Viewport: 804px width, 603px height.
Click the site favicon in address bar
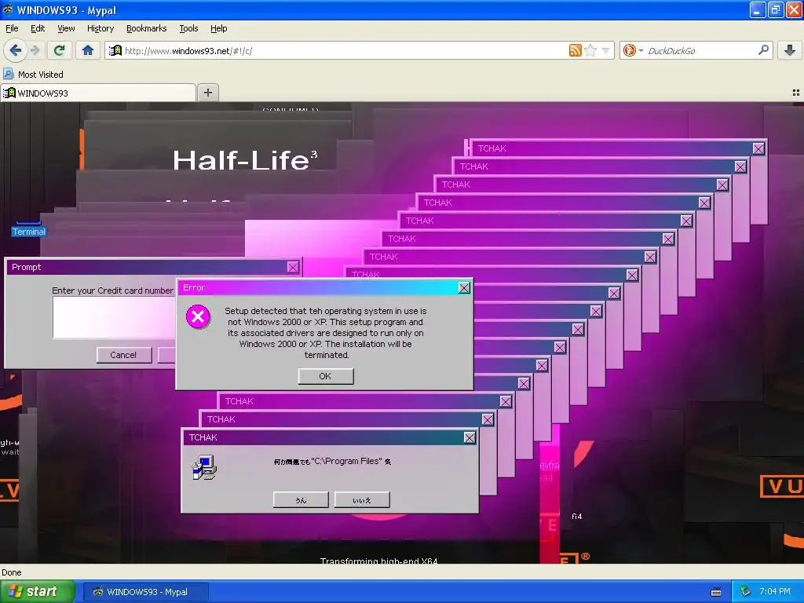click(115, 50)
